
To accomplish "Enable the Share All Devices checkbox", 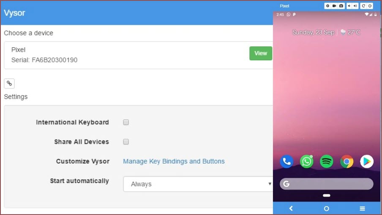I will coord(126,142).
